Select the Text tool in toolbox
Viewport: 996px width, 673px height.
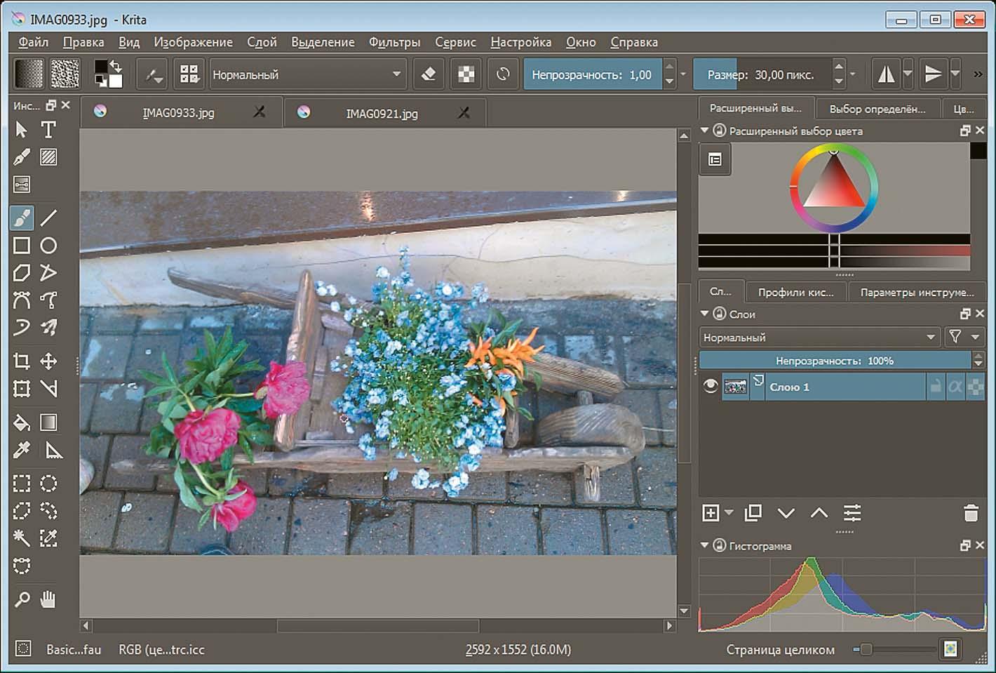click(48, 130)
